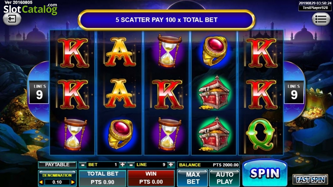This screenshot has width=333, height=187.
Task: Select Max Bet
Action: click(x=193, y=178)
